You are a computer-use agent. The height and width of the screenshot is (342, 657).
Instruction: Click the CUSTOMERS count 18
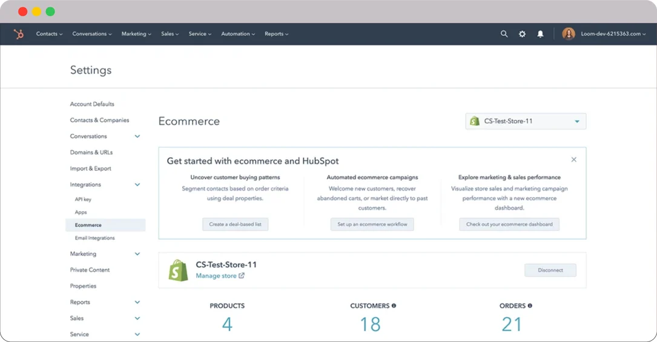click(371, 324)
